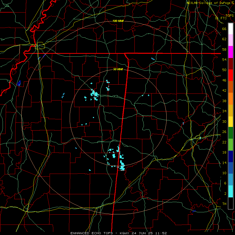Click the "TOPS" legend title

point(230,15)
